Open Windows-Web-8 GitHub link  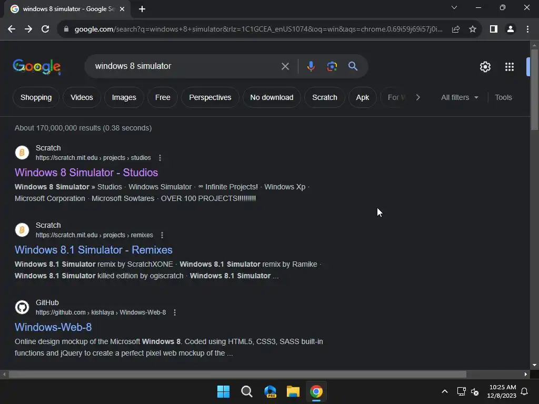click(x=53, y=327)
